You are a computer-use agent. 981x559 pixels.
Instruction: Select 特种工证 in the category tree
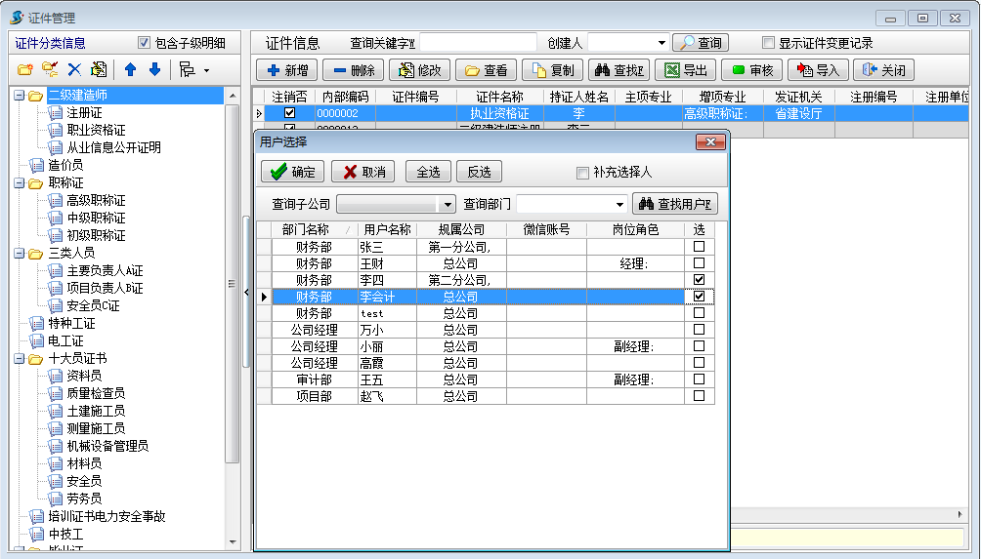point(71,323)
